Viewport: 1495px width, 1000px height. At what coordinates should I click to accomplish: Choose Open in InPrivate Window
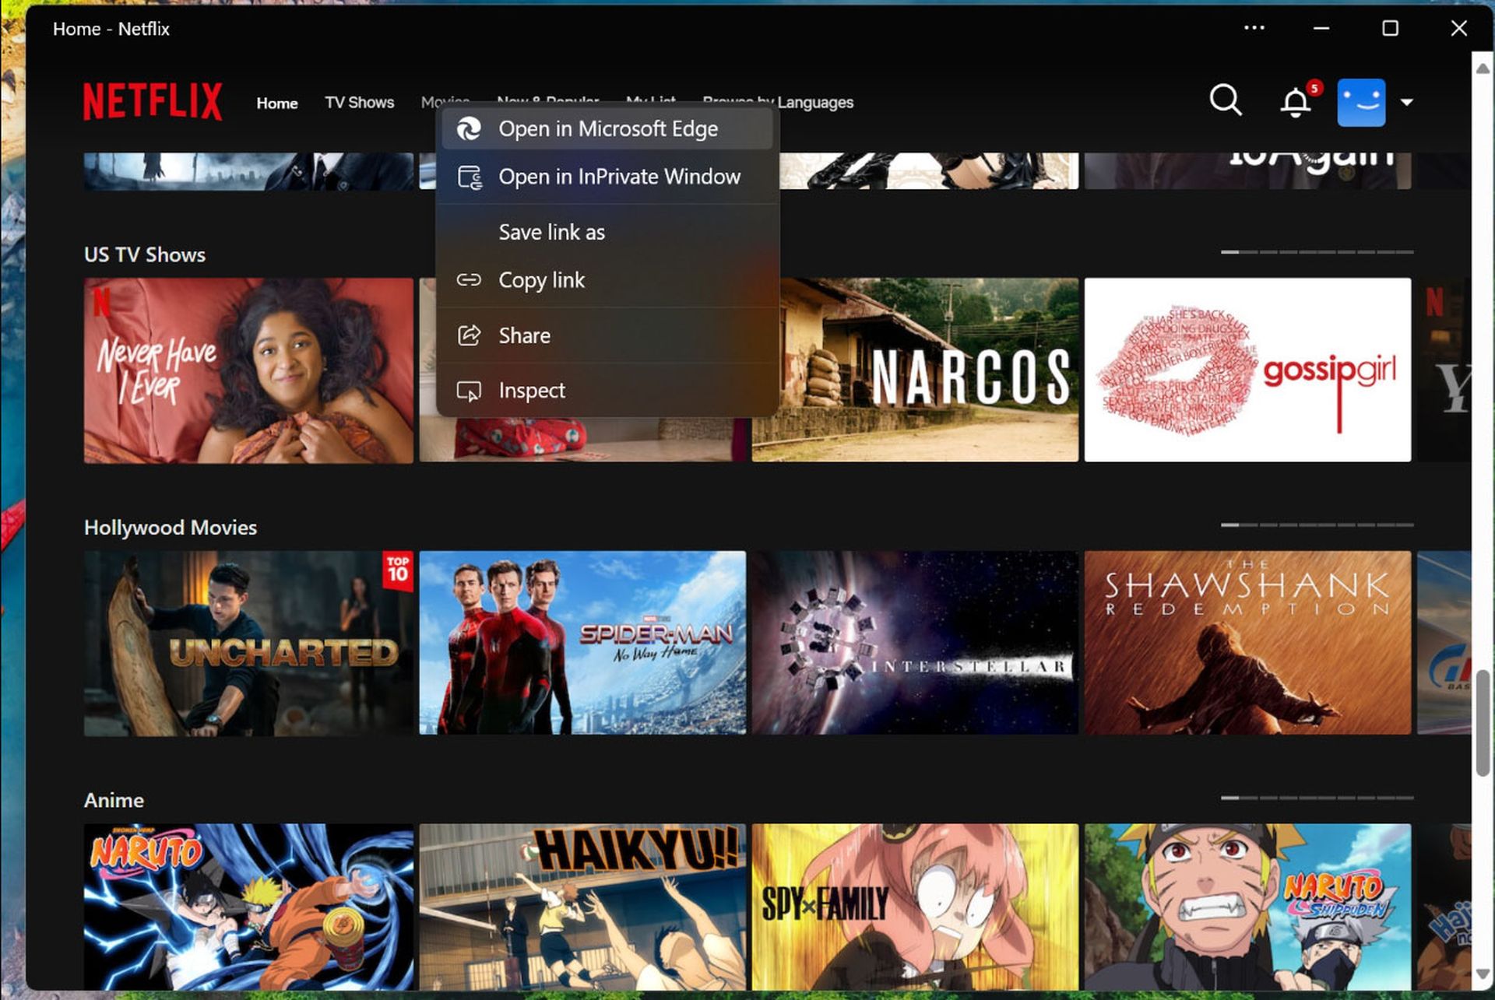coord(619,176)
